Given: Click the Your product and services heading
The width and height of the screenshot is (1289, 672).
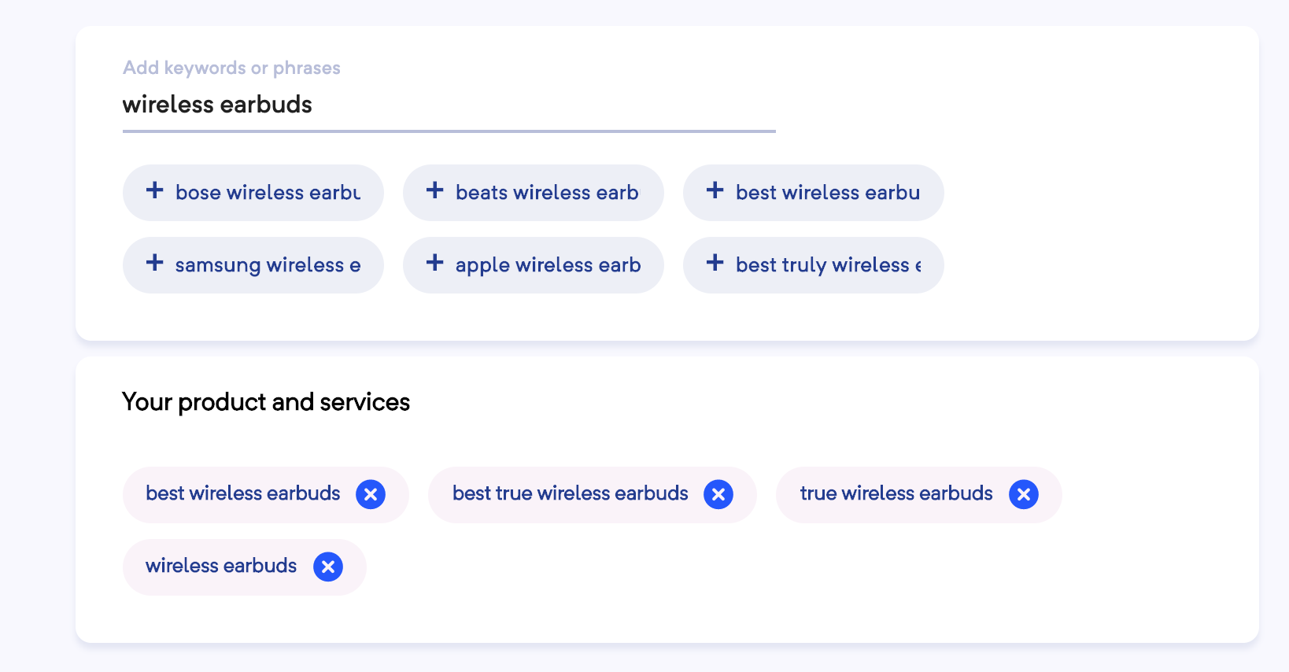Looking at the screenshot, I should point(266,402).
